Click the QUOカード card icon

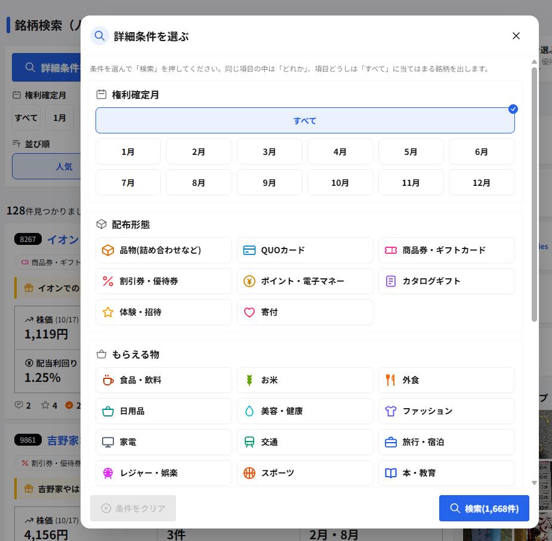click(249, 250)
